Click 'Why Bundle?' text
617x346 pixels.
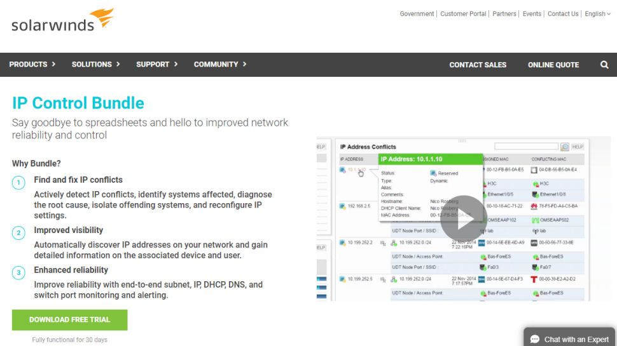coord(36,163)
